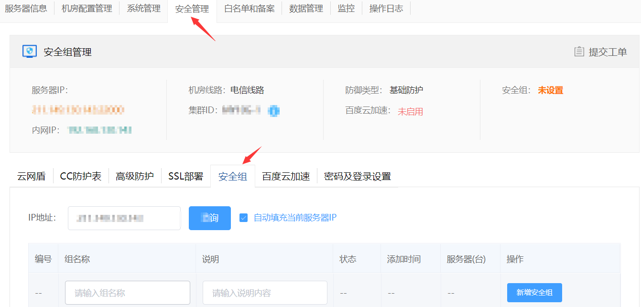The image size is (641, 307).
Task: Toggle 自动填充当前服务器IP checkbox
Action: (x=244, y=218)
